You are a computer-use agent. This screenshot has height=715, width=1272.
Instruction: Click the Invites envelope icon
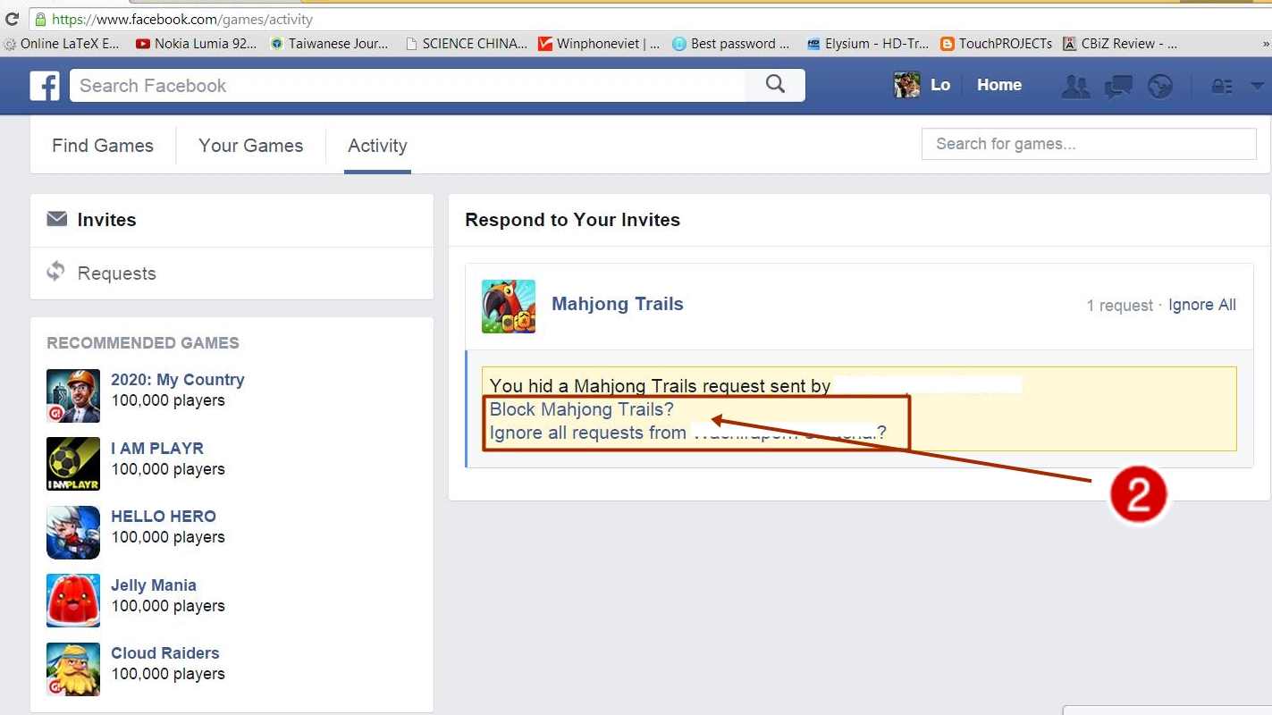57,219
